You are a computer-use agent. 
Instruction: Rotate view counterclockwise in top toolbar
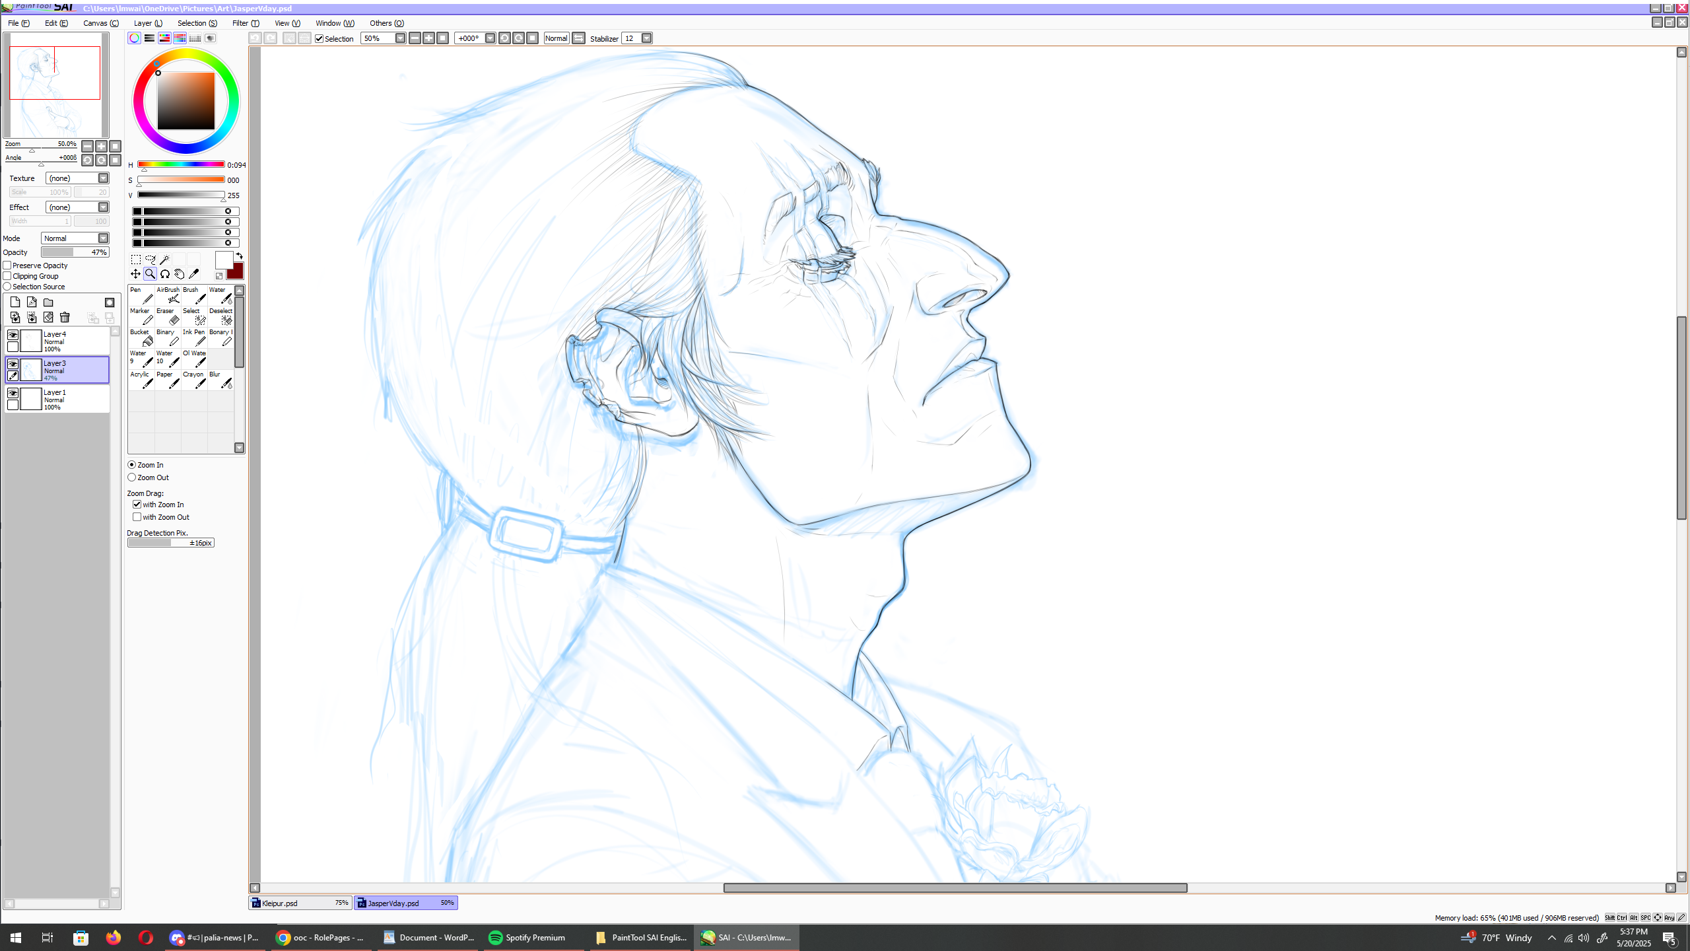coord(504,38)
